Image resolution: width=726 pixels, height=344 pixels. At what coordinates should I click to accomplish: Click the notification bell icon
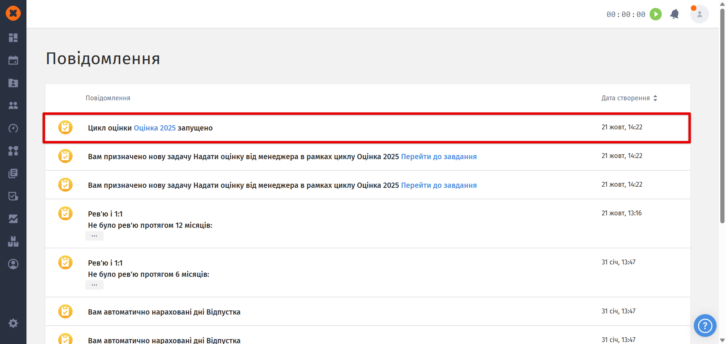[674, 14]
